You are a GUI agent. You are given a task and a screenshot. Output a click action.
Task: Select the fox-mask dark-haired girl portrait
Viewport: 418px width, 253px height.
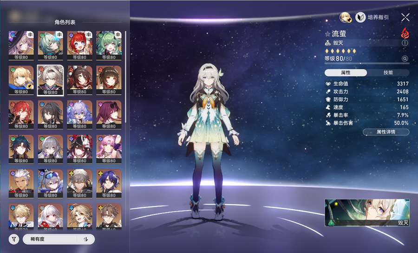pos(80,149)
